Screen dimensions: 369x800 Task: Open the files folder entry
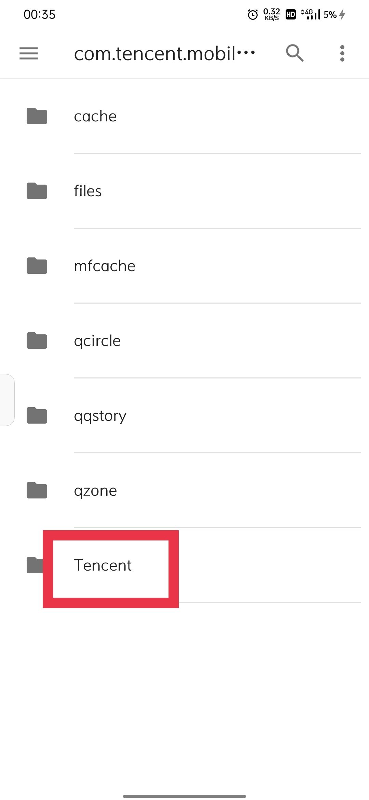(x=88, y=191)
